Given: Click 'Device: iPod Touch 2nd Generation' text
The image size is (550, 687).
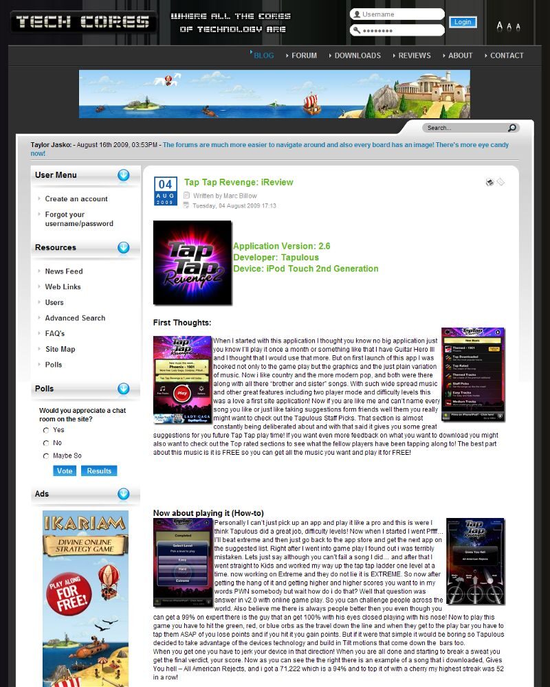Looking at the screenshot, I should pos(306,269).
